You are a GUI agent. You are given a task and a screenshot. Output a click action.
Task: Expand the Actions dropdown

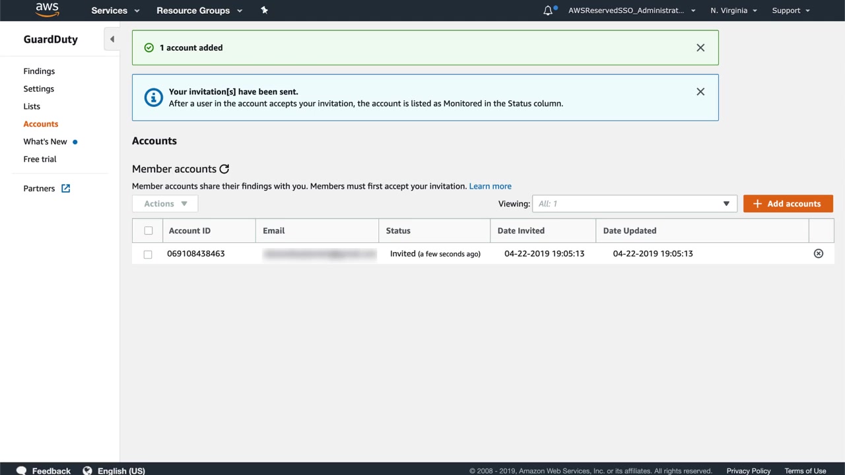pos(165,204)
